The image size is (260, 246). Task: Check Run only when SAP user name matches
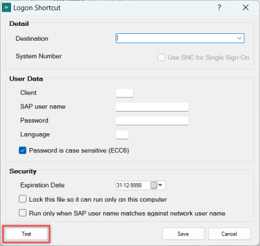click(23, 213)
